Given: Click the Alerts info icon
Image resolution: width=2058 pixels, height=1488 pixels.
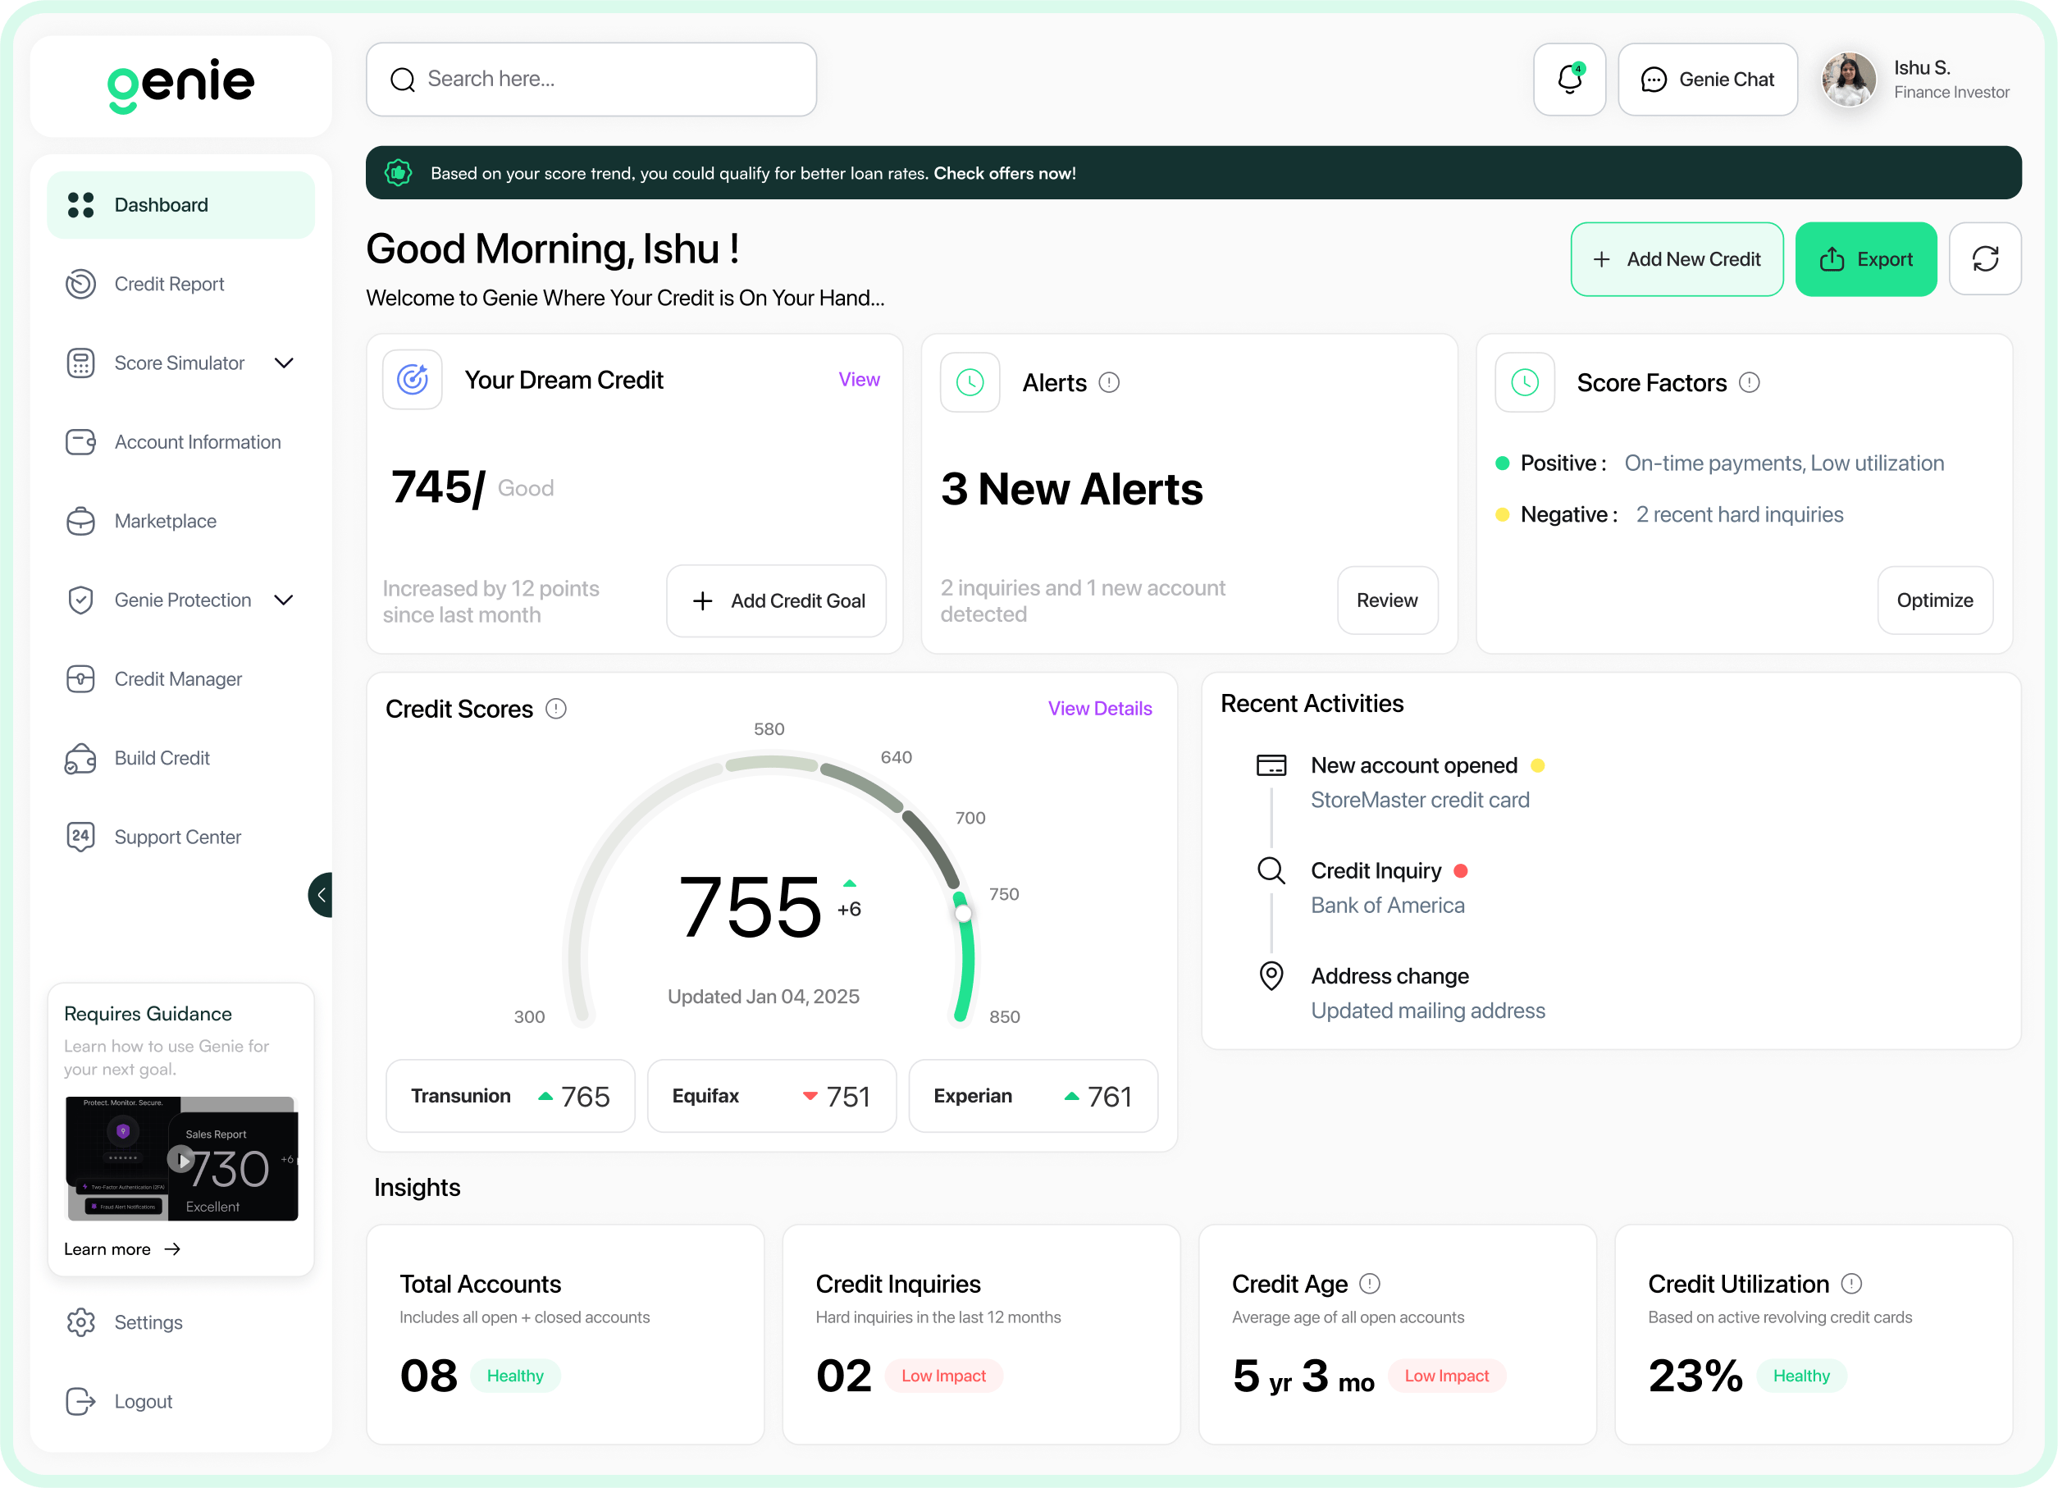Looking at the screenshot, I should click(1109, 382).
